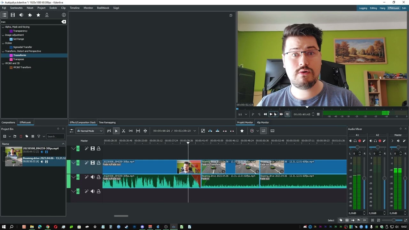The height and width of the screenshot is (230, 409).
Task: Switch to the Szín workspace layout
Action: click(x=404, y=8)
